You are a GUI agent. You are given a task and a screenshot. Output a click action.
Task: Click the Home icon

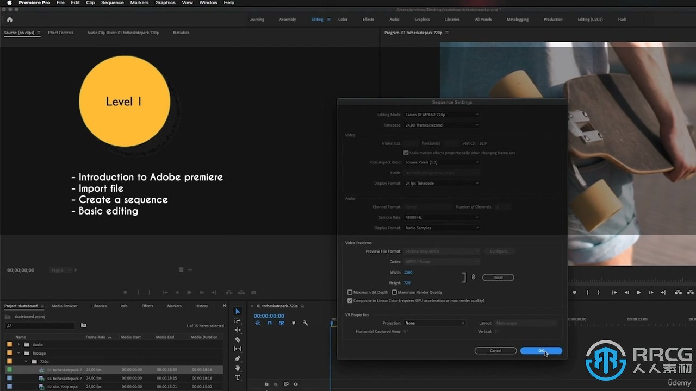pyautogui.click(x=9, y=20)
